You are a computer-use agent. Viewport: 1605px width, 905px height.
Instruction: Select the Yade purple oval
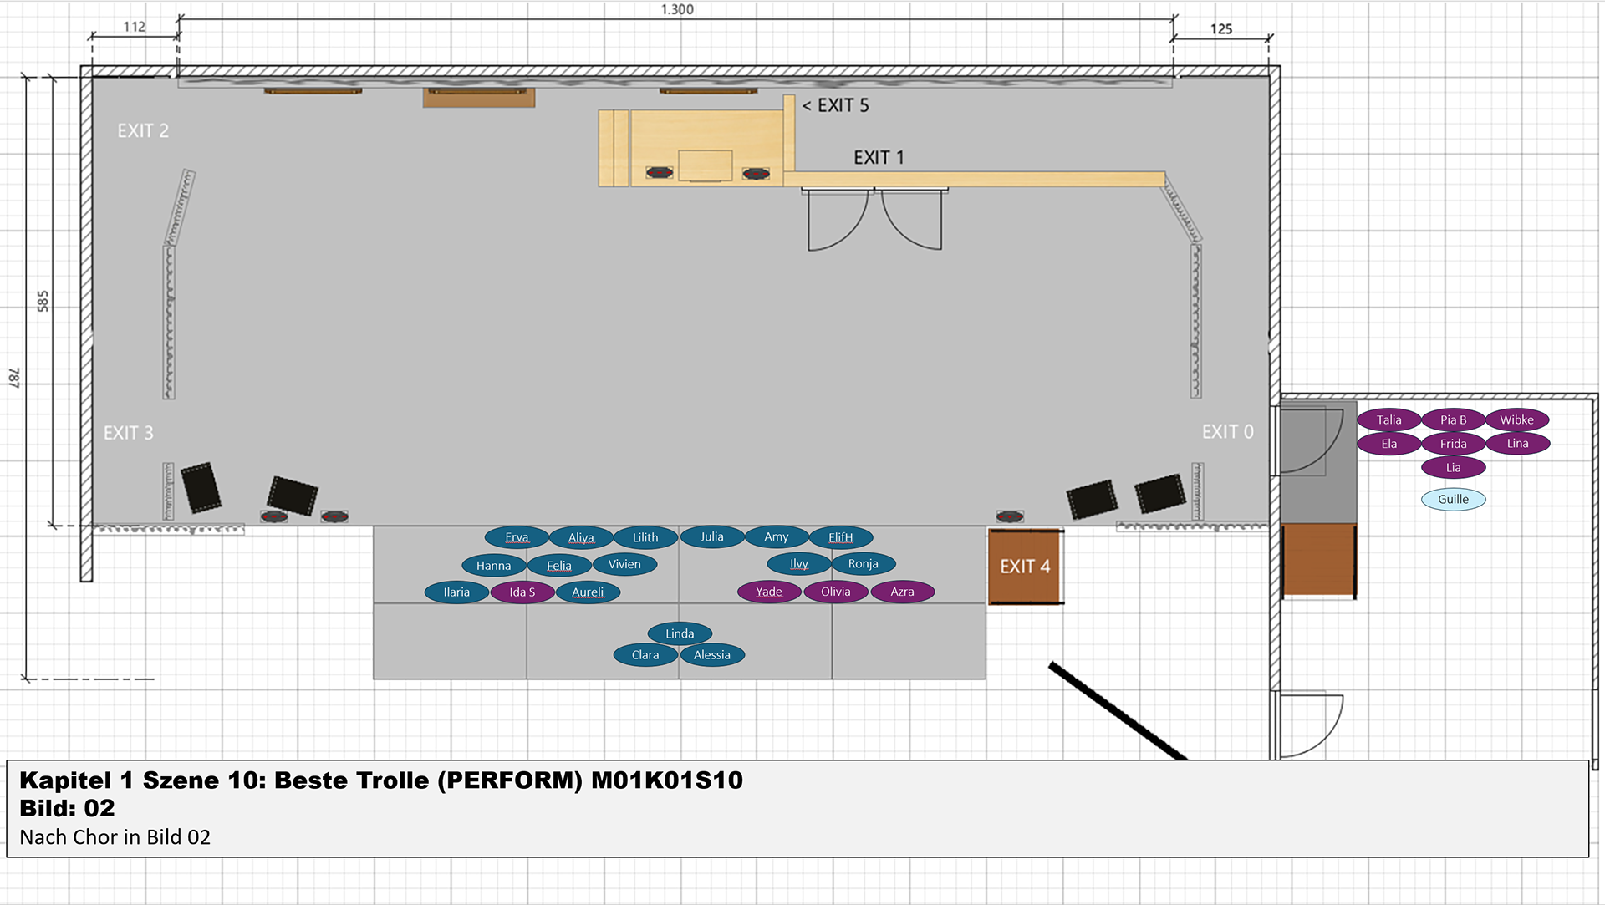tap(769, 592)
